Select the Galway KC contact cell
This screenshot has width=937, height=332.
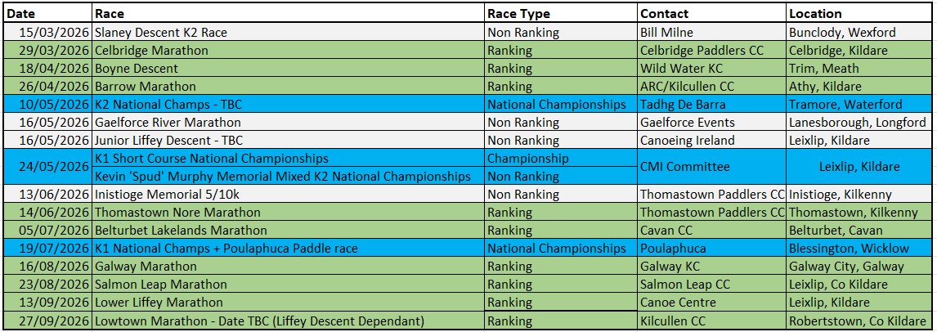click(x=711, y=267)
